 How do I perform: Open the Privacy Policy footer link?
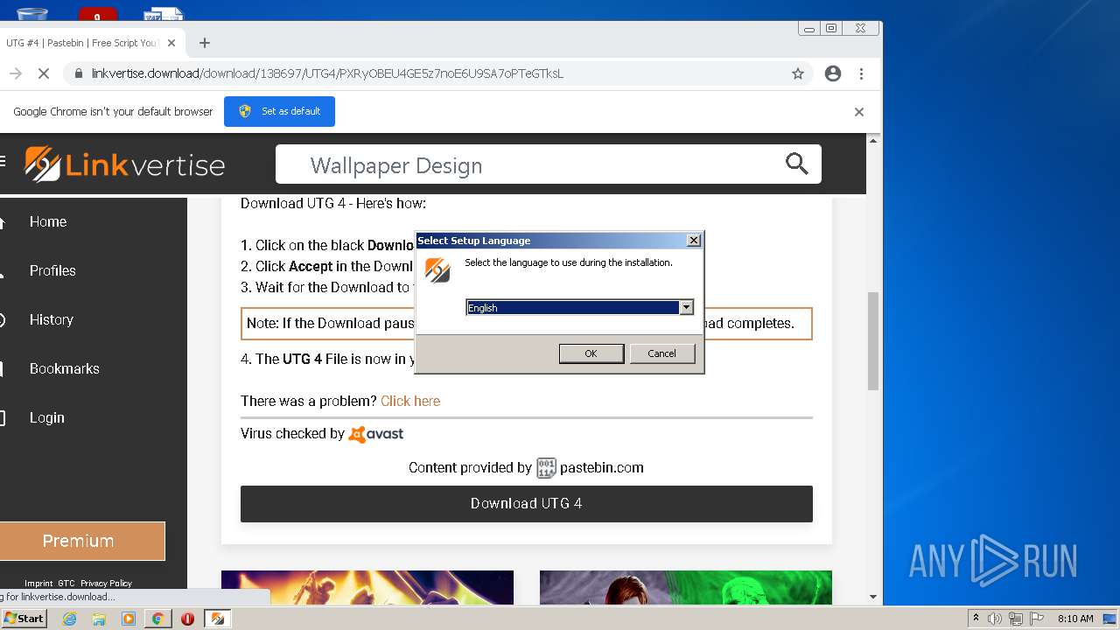click(x=106, y=583)
